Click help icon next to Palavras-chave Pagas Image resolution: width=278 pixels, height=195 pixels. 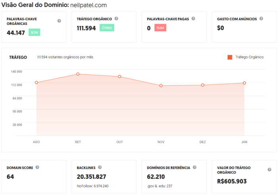(x=193, y=19)
